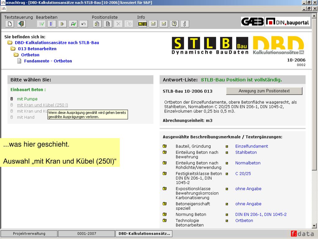Click the envelope icon directly beside NEU
The height and width of the screenshot is (239, 318).
(153, 24)
